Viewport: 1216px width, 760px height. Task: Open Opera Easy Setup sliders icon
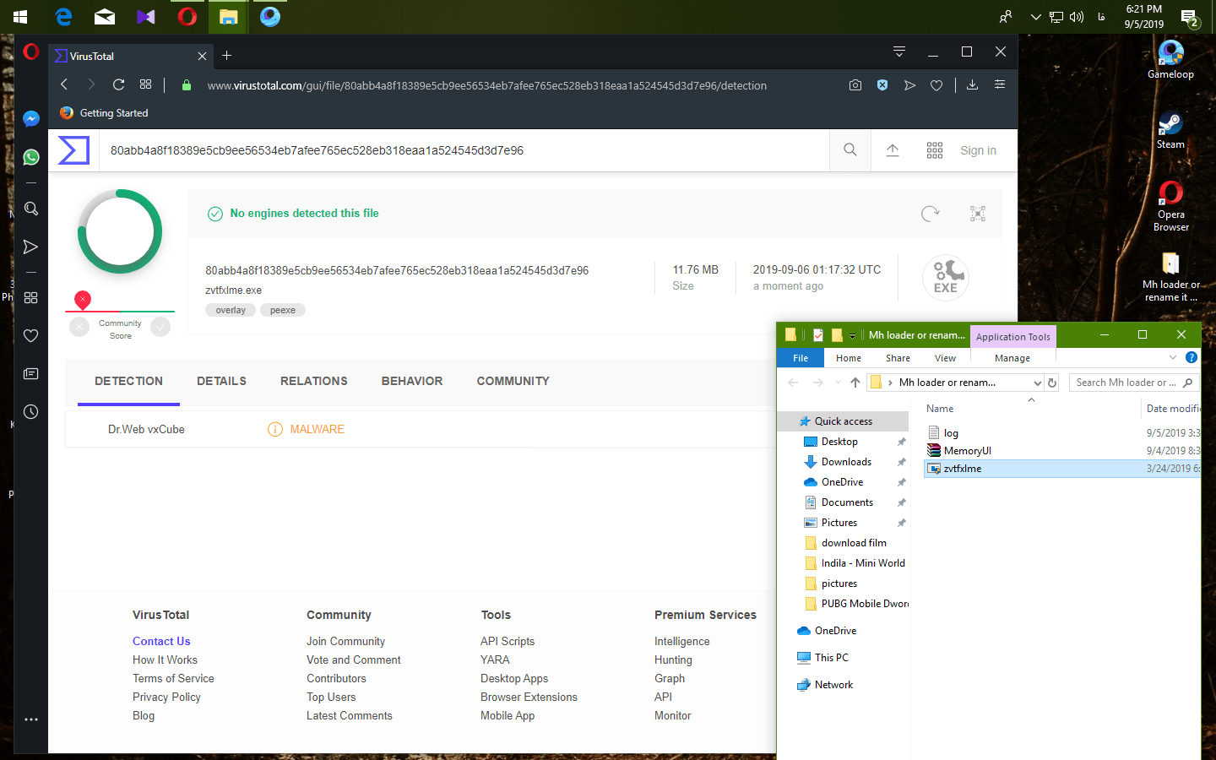coord(1000,84)
